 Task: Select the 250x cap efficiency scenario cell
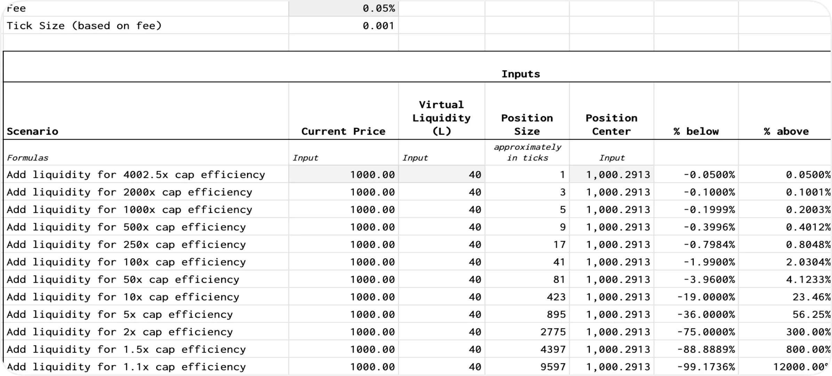click(146, 244)
